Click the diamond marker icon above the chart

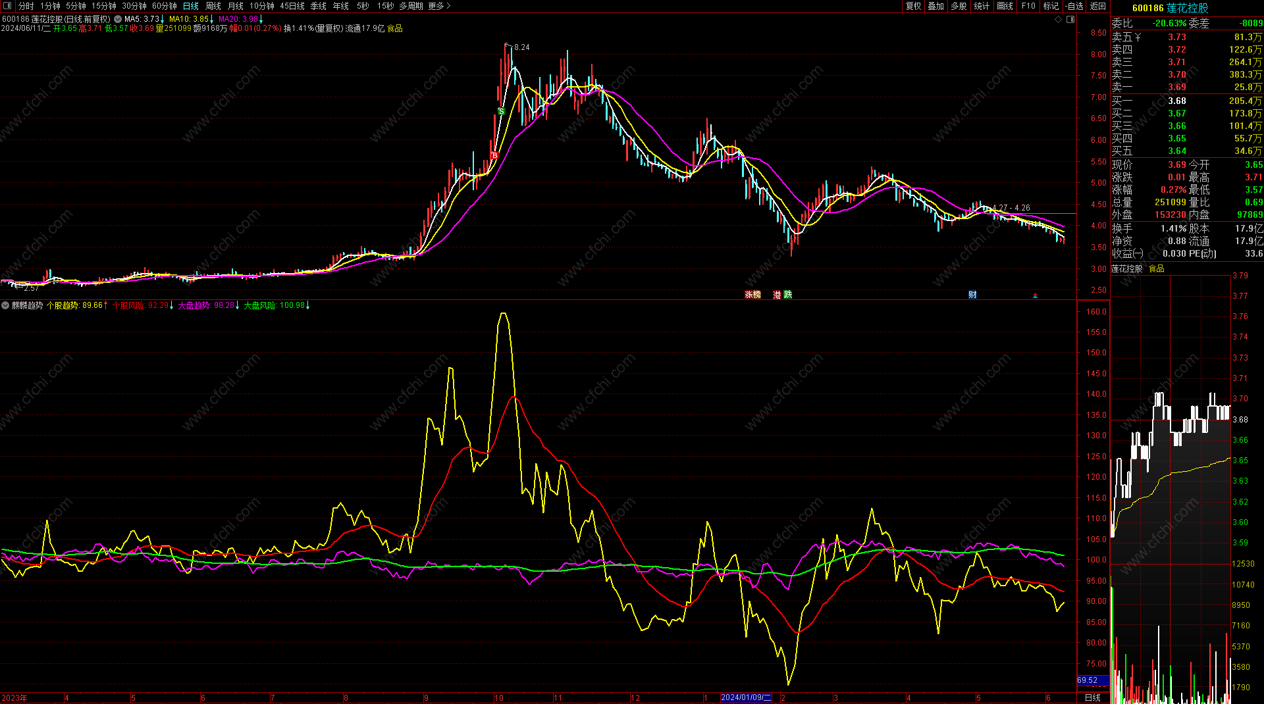pyautogui.click(x=1059, y=20)
